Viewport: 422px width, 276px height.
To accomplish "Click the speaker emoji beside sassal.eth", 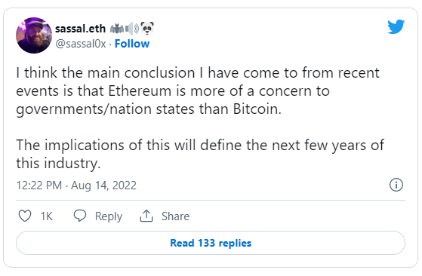I will tap(132, 29).
